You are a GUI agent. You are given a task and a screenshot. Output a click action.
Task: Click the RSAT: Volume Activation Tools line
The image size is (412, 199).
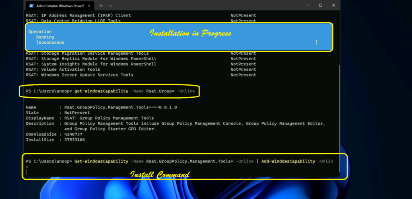coord(63,70)
